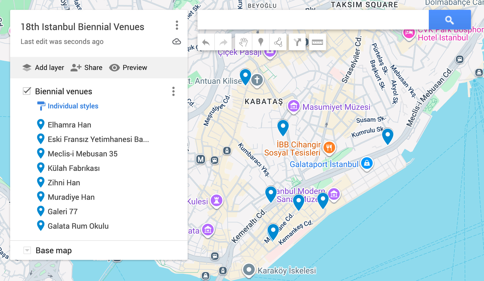This screenshot has height=281, width=484.
Task: Click the blue pin near Kumrulu Sk.
Action: [388, 136]
